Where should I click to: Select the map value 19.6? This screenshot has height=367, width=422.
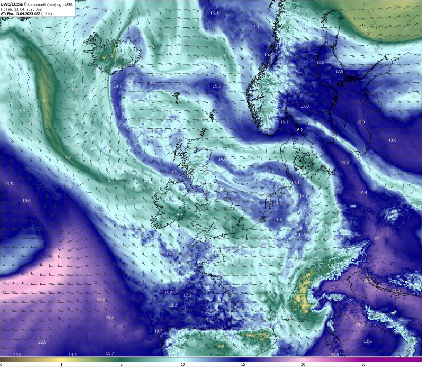(x=26, y=200)
